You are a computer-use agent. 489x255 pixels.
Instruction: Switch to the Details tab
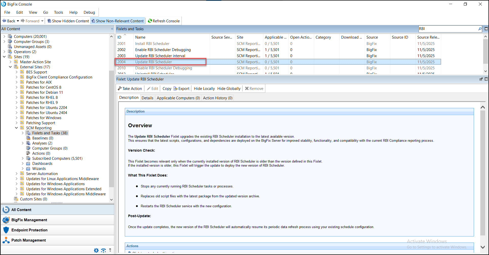[x=147, y=98]
